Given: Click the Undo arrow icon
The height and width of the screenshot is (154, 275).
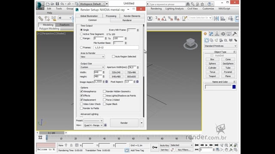Looking at the screenshot, I should click(x=62, y=4).
